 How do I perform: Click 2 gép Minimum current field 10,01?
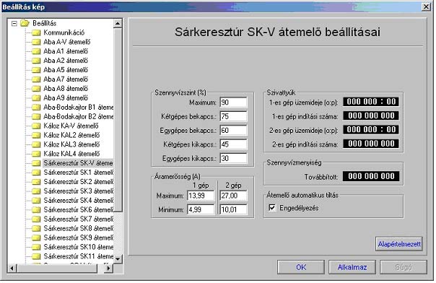coord(233,209)
